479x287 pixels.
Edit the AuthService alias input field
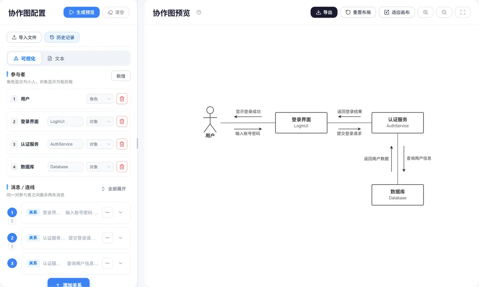(x=65, y=144)
